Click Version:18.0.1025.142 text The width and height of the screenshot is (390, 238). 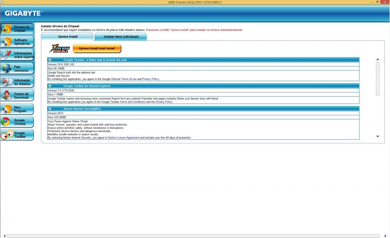click(61, 64)
